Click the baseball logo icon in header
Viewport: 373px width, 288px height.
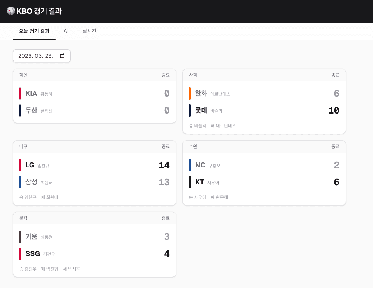11,11
